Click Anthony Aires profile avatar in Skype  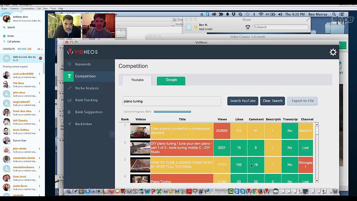pos(6,19)
